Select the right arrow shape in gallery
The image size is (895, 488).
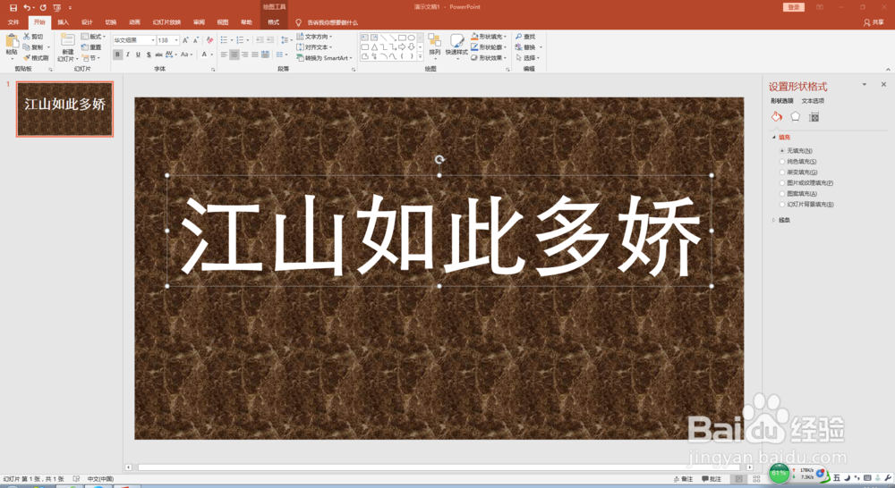click(x=402, y=46)
